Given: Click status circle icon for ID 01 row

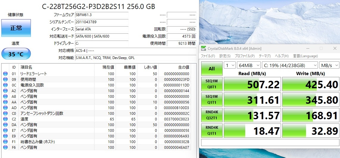Looking at the screenshot, I should tap(5, 74).
